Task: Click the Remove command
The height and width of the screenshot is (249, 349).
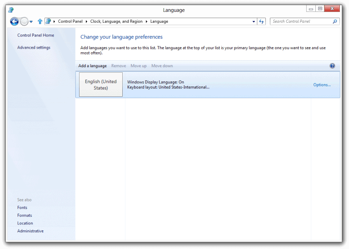Action: point(119,66)
